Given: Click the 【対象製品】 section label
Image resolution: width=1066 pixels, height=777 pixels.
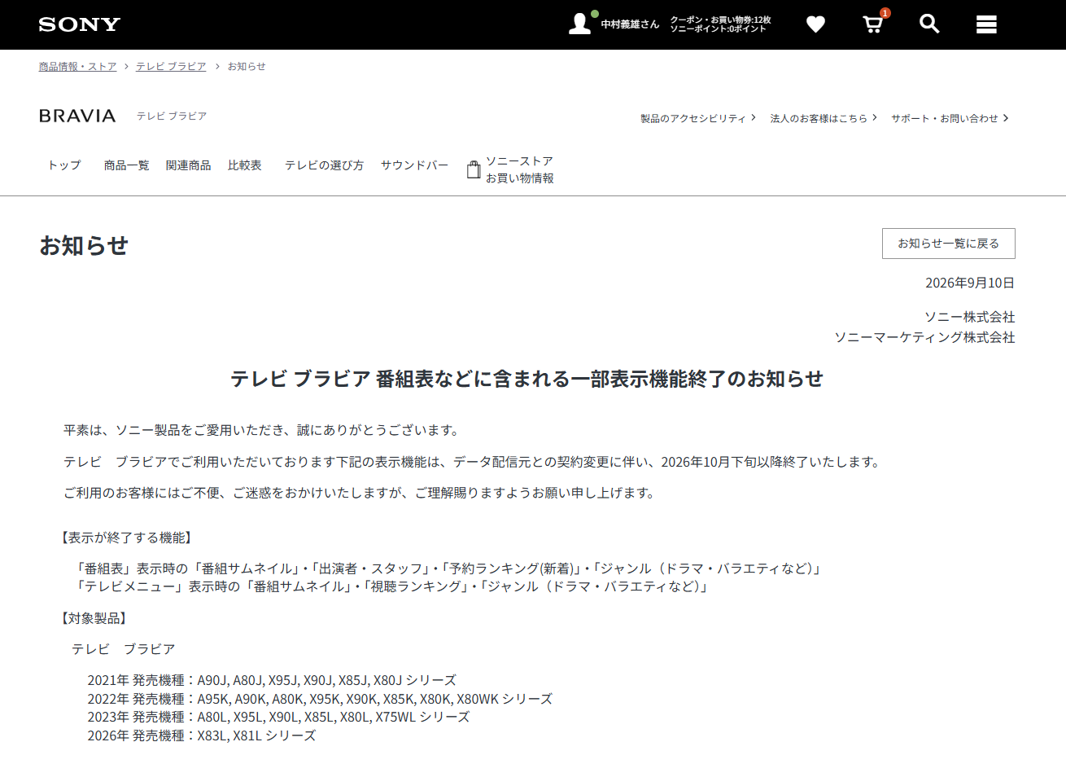Looking at the screenshot, I should coord(93,618).
